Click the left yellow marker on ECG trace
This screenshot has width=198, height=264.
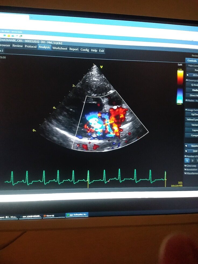click(x=88, y=179)
